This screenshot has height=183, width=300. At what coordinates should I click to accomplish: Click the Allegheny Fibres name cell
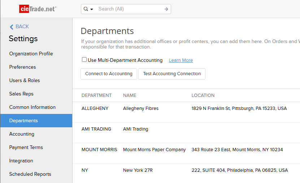click(141, 108)
